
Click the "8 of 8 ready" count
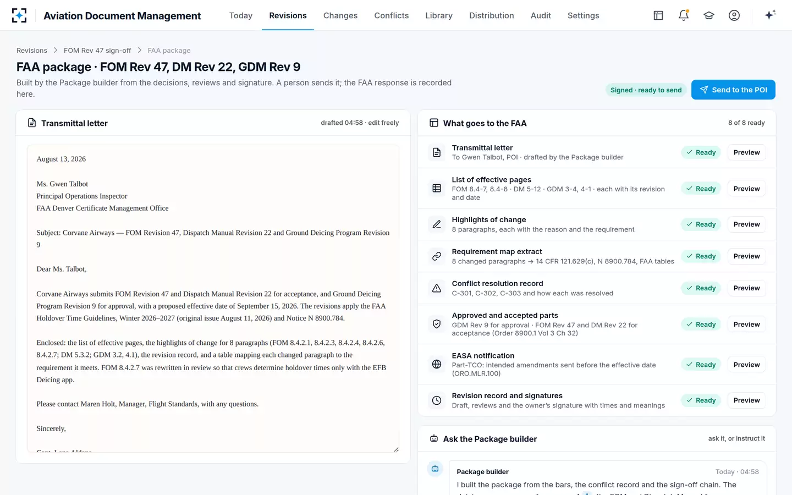coord(746,123)
